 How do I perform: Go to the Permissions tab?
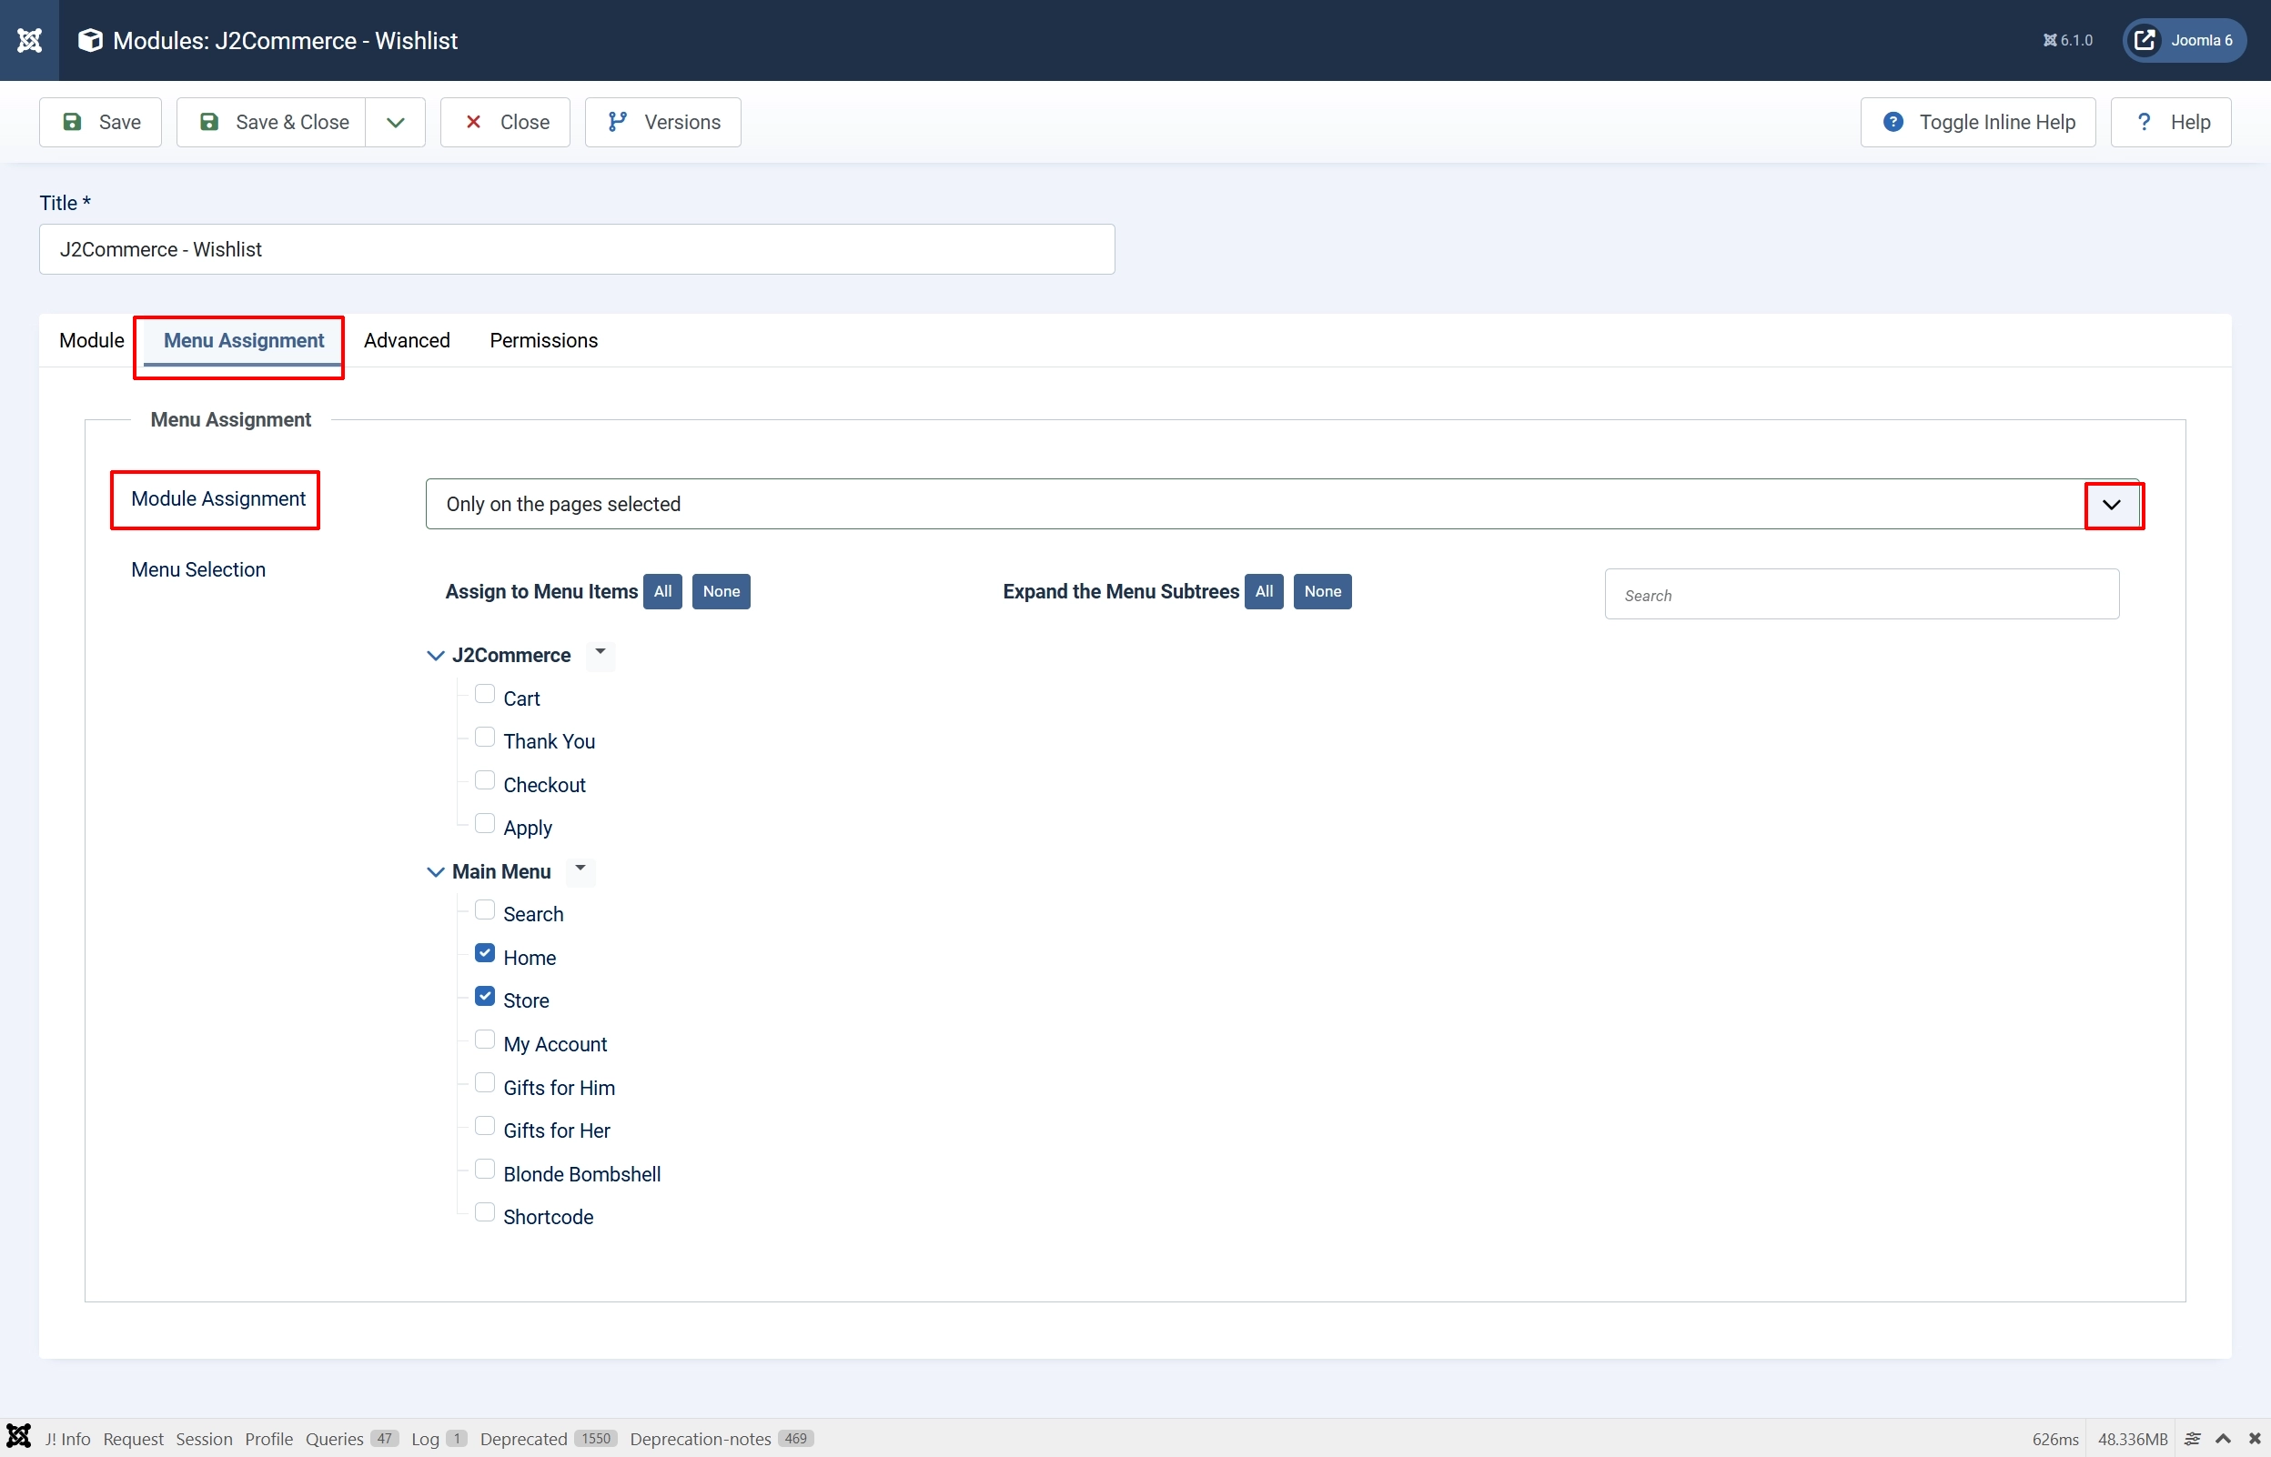tap(543, 340)
